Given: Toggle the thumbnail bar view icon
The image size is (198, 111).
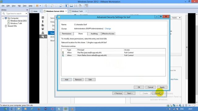Looking at the screenshot, I should (x=71, y=6).
